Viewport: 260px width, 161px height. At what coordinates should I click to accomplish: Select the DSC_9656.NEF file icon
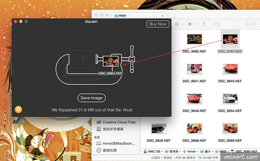click(x=159, y=128)
